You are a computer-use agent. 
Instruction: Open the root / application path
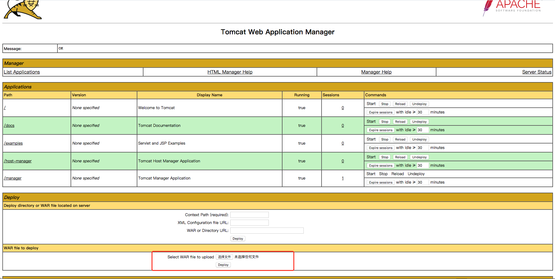[5, 108]
